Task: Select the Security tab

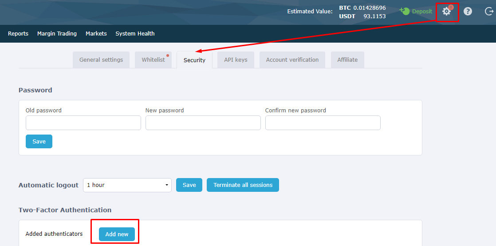Action: click(194, 60)
